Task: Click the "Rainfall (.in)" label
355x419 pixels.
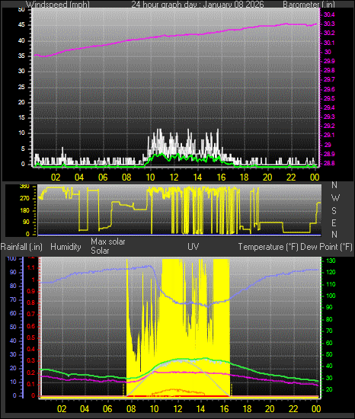Action: point(21,247)
